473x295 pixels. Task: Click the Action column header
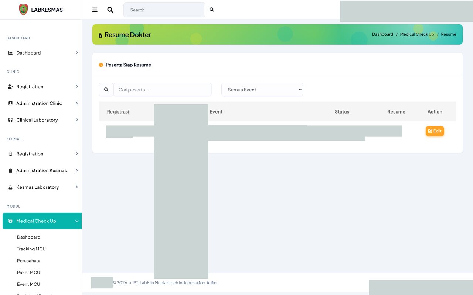(x=435, y=112)
